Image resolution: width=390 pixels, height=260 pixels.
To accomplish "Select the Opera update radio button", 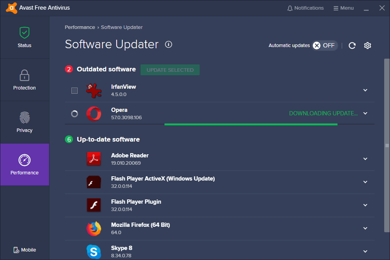I will [75, 113].
